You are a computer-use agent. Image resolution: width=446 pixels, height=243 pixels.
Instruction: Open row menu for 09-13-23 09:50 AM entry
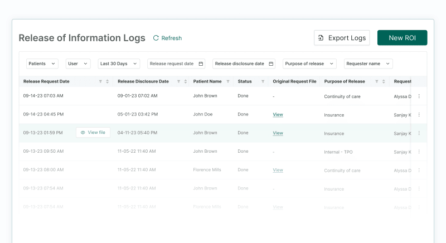click(x=419, y=152)
